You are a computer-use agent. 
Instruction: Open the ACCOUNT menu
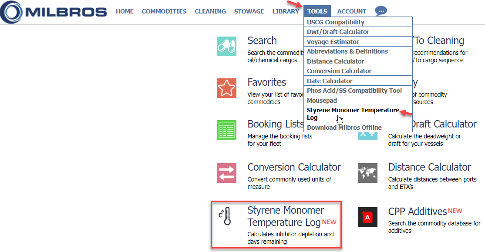click(x=352, y=11)
